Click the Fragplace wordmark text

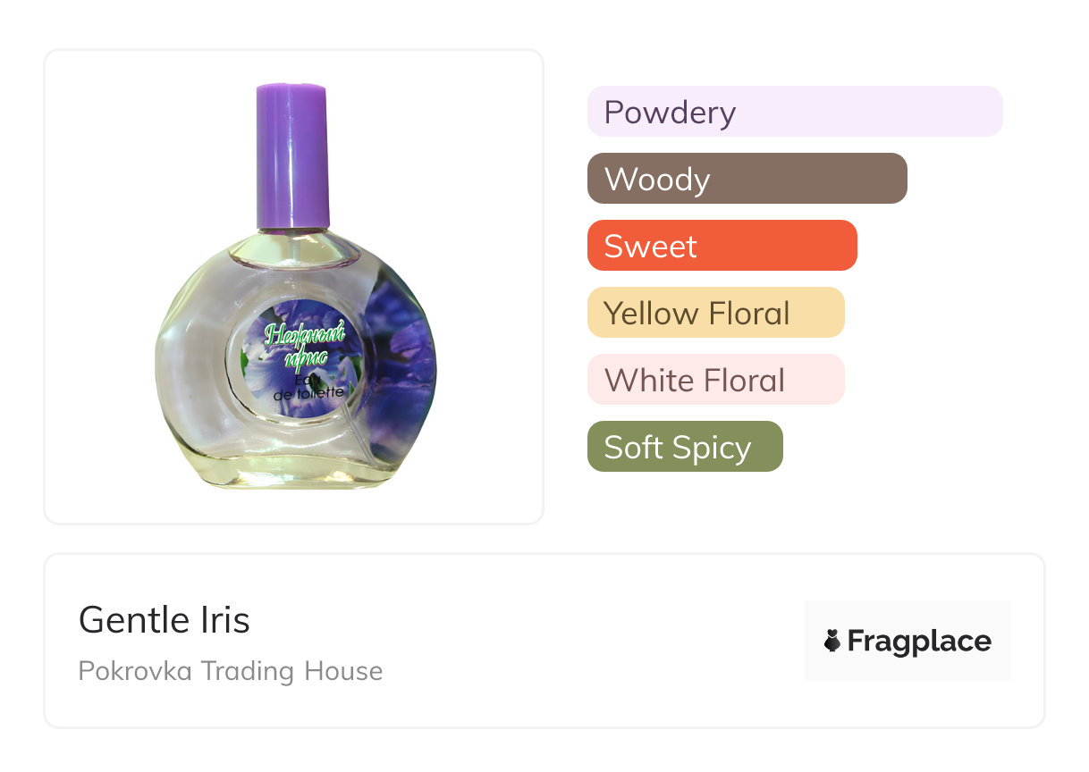[x=919, y=642]
